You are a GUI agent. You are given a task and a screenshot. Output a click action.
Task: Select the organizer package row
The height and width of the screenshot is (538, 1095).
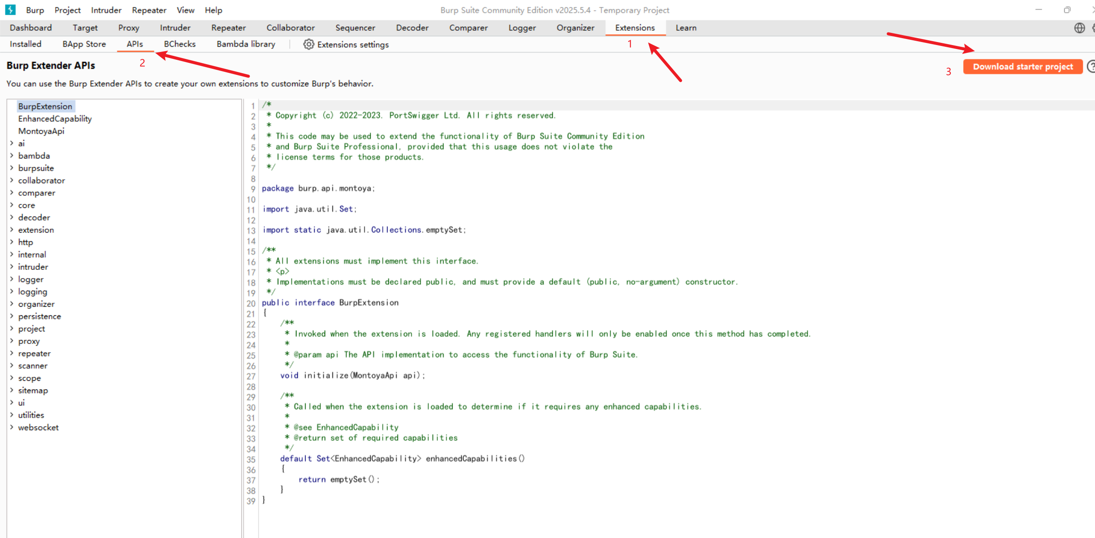[x=36, y=304]
